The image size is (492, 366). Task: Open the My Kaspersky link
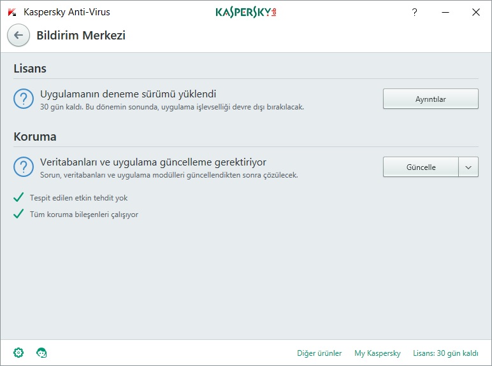click(x=377, y=353)
